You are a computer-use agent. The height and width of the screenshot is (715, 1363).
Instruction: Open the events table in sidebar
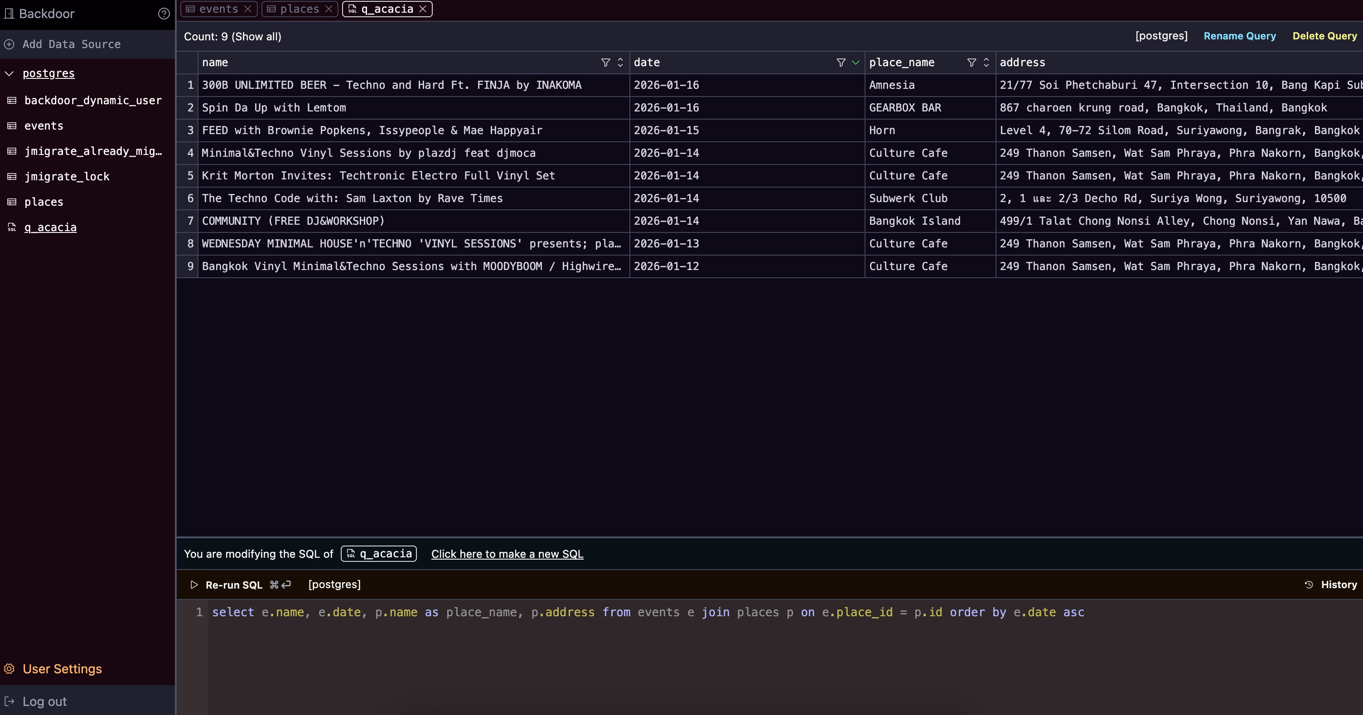(43, 126)
